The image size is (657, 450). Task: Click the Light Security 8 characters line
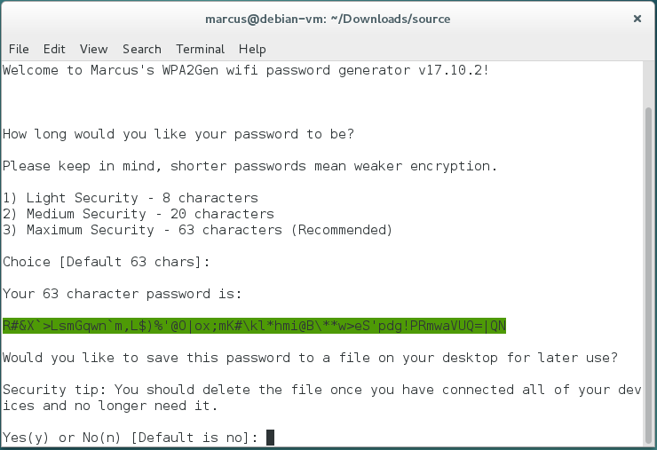(131, 198)
